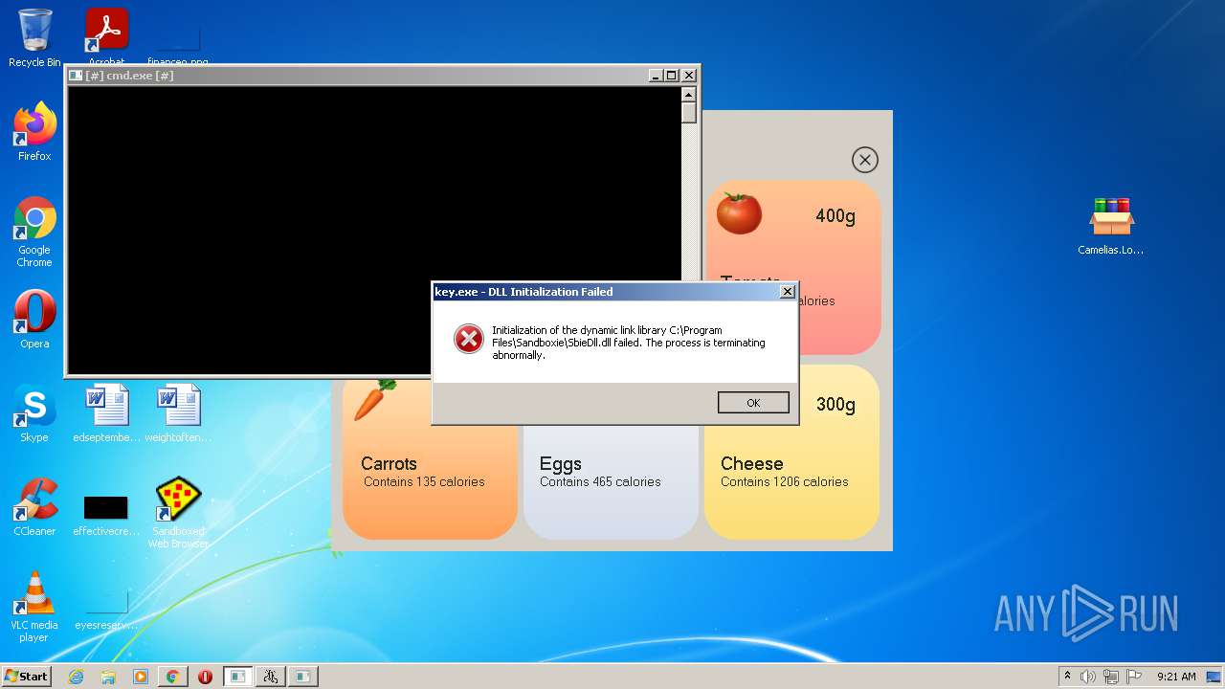Select the tomato image on the 400g card
Viewport: 1225px width, 689px height.
point(739,212)
